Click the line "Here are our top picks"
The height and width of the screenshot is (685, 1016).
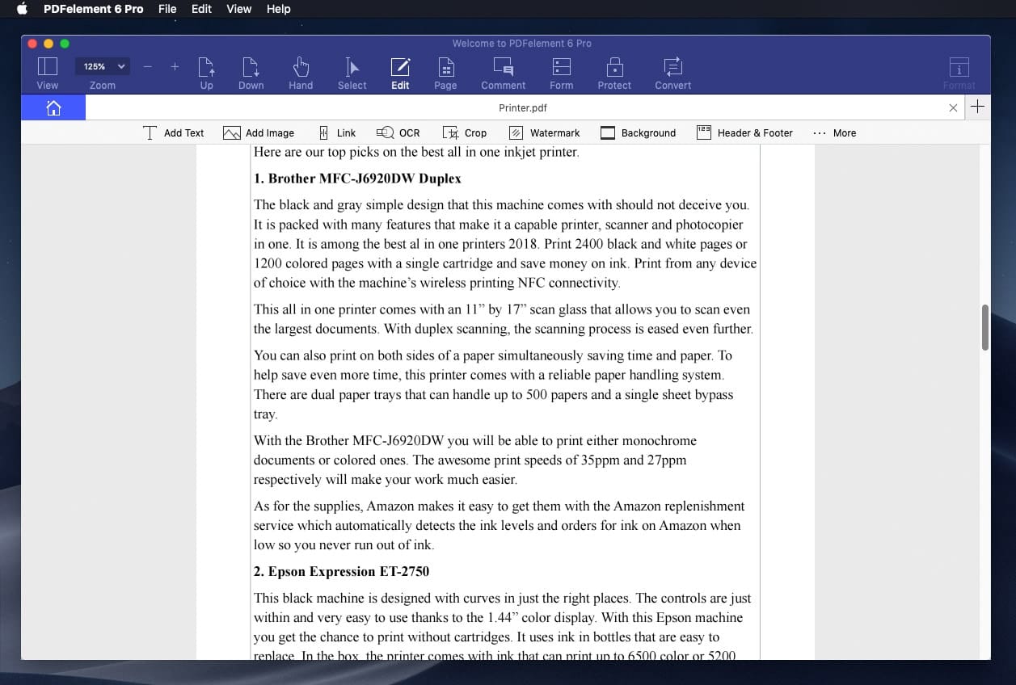pos(416,152)
